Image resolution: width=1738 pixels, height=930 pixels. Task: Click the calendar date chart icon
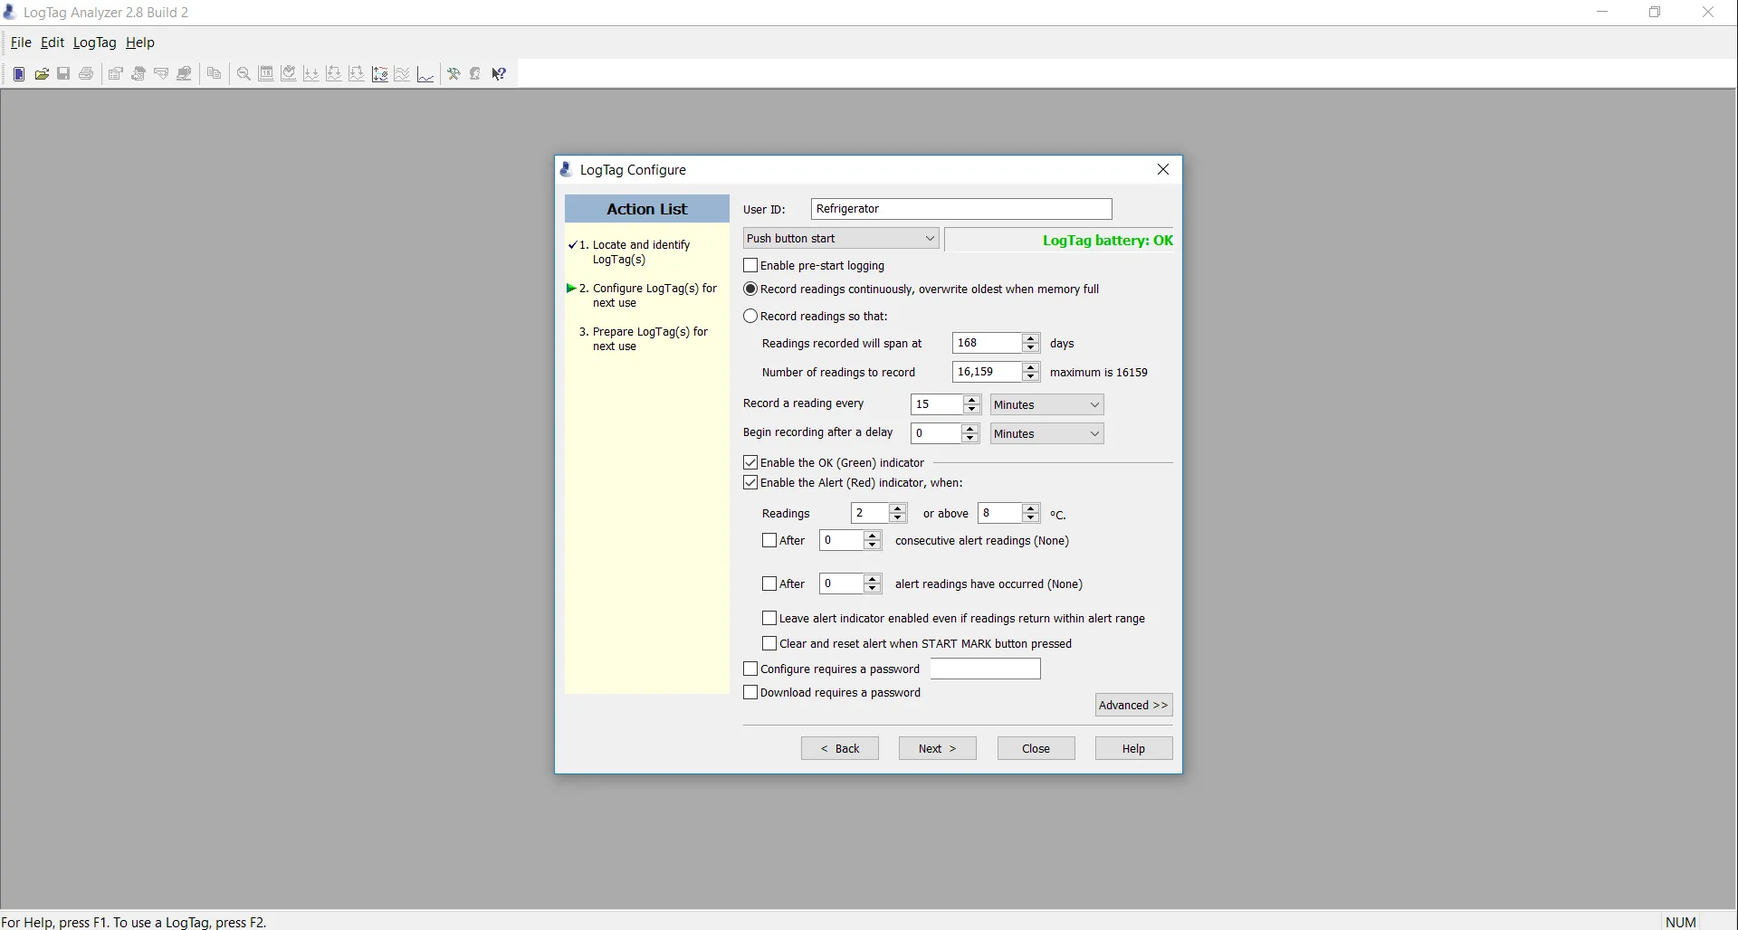pyautogui.click(x=266, y=74)
